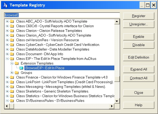The height and width of the screenshot is (114, 158).
Task: Maximize the Template Registry window
Action: pos(148,5)
